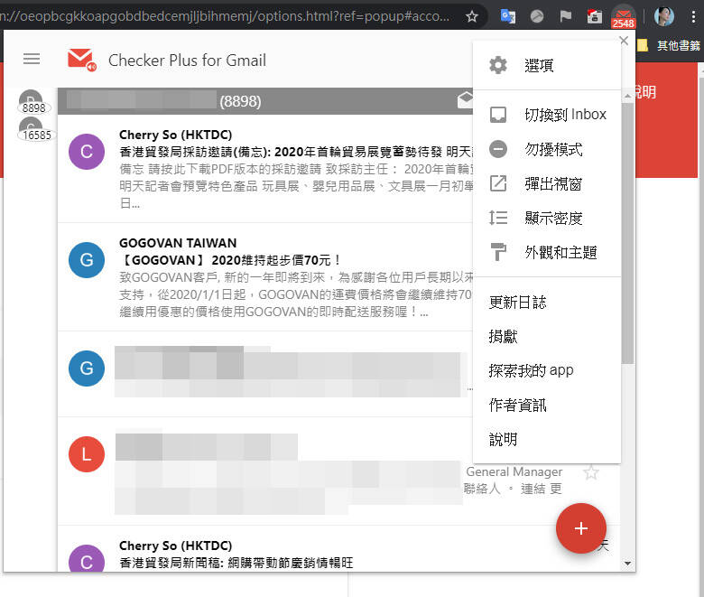
Task: Open 更新日誌 changelog
Action: (x=547, y=303)
